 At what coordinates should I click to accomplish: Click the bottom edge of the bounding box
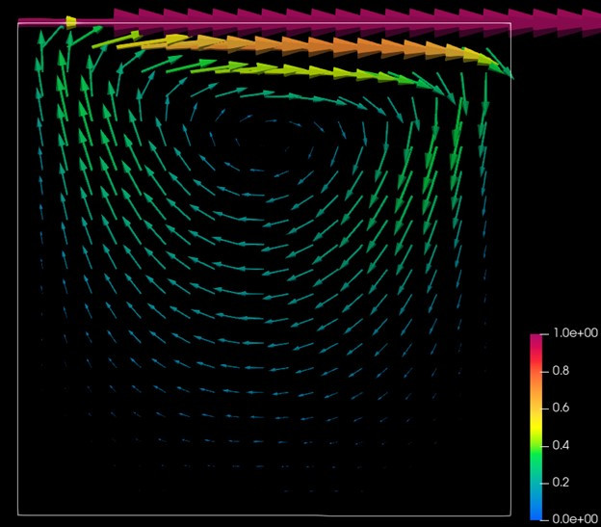pos(264,514)
